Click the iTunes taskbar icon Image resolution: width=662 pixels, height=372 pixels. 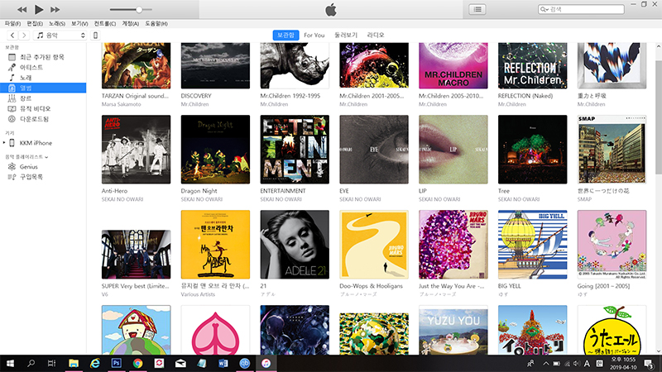coord(266,363)
